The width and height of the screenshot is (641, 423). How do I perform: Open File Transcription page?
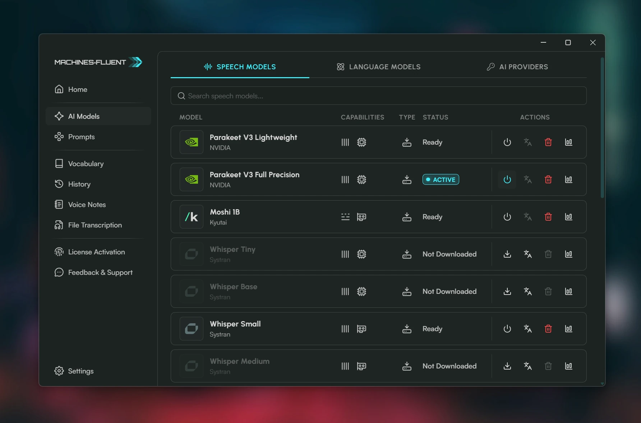click(98, 225)
